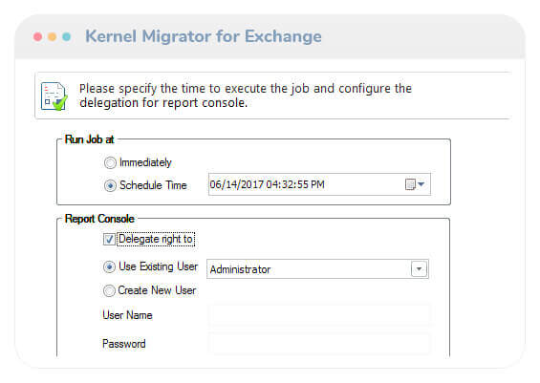
Task: Open the calendar dropdown for schedule time
Action: tap(415, 184)
